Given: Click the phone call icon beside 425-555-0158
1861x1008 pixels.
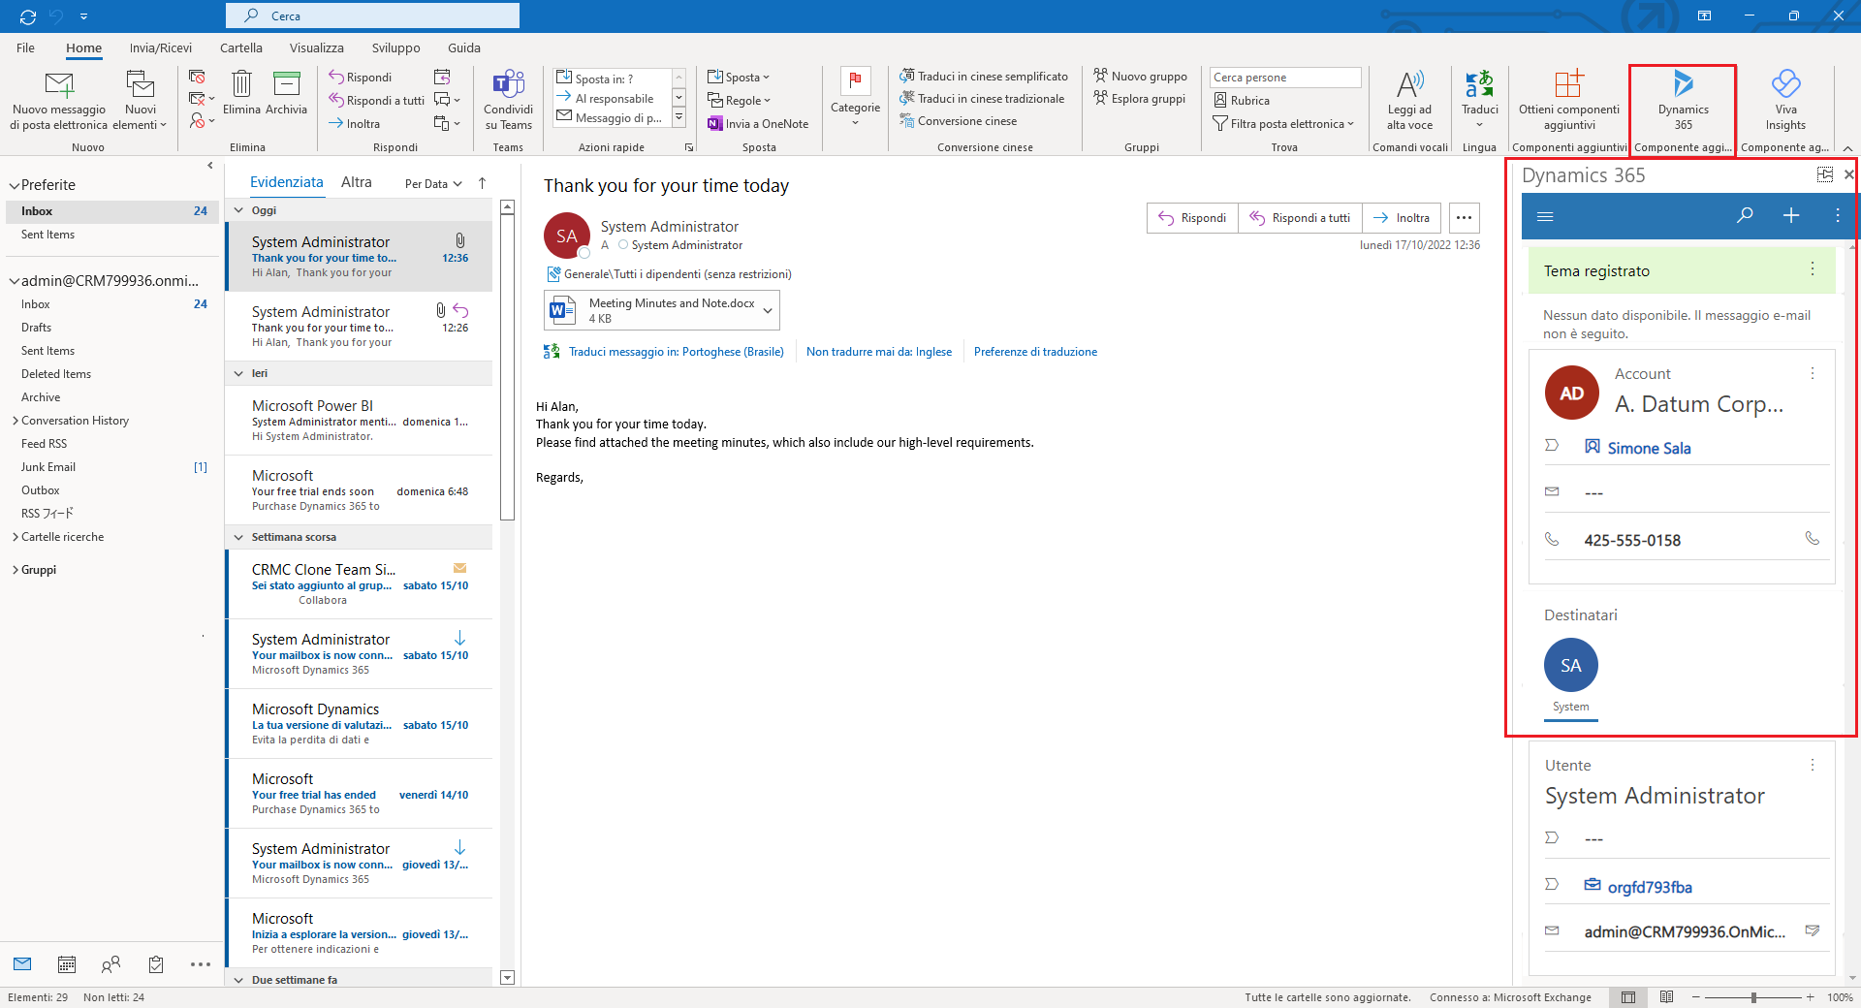Looking at the screenshot, I should pos(1812,539).
